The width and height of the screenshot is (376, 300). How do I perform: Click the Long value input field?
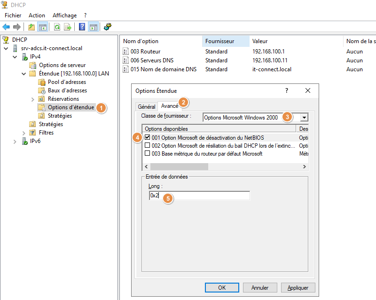pos(199,195)
